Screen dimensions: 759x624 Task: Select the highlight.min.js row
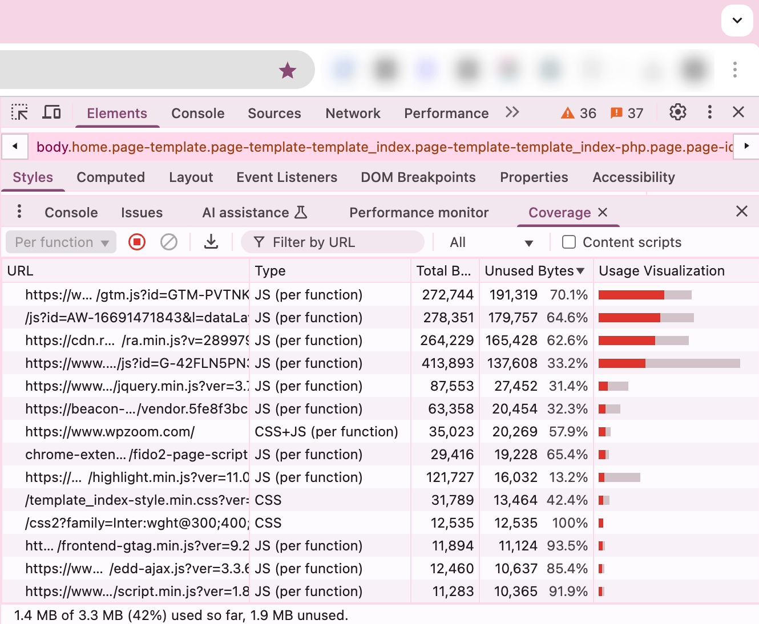pyautogui.click(x=381, y=477)
